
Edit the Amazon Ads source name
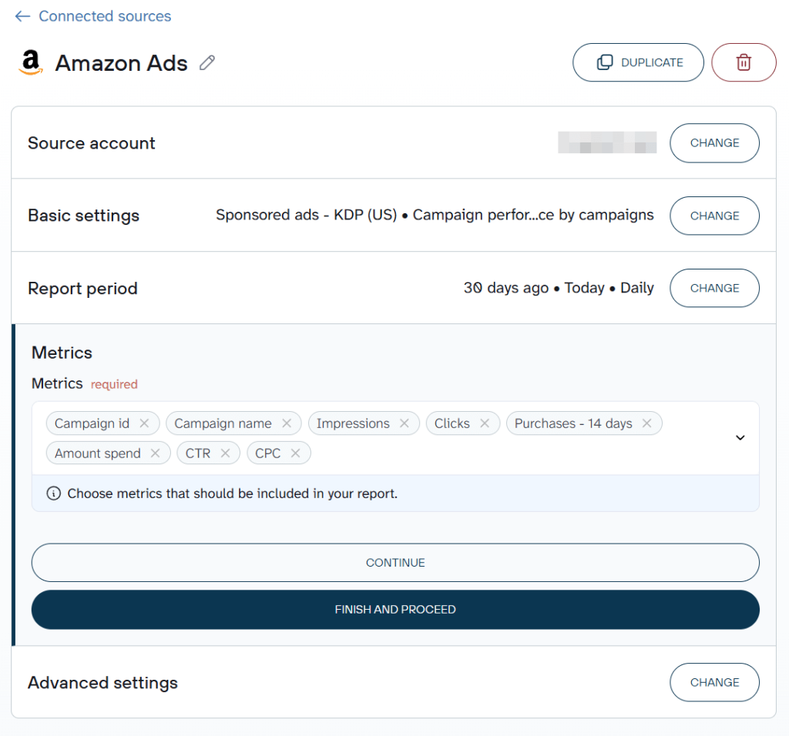pyautogui.click(x=206, y=63)
